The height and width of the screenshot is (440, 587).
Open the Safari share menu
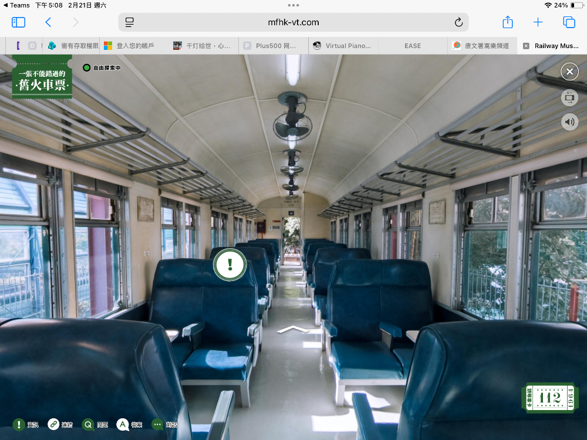tap(508, 22)
